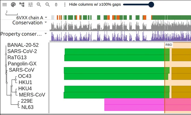Click the pink domain bar in 229E row

click(148, 102)
